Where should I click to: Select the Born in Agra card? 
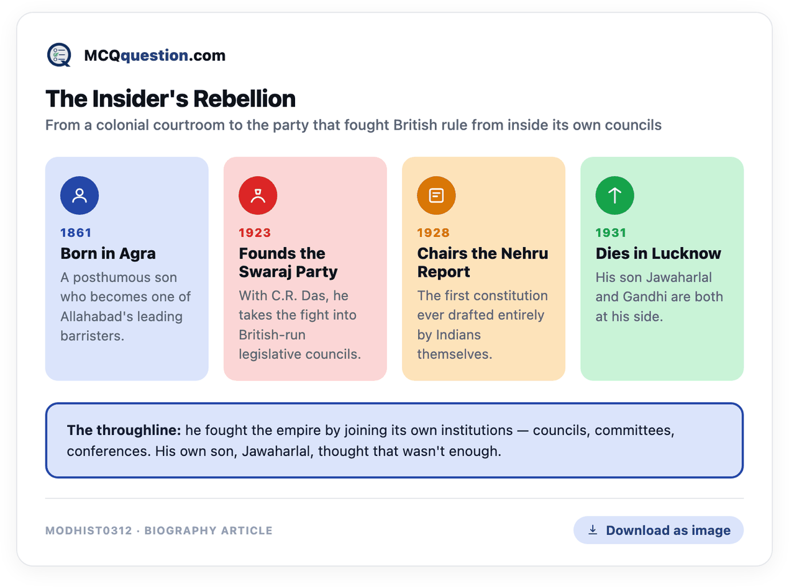click(x=127, y=269)
